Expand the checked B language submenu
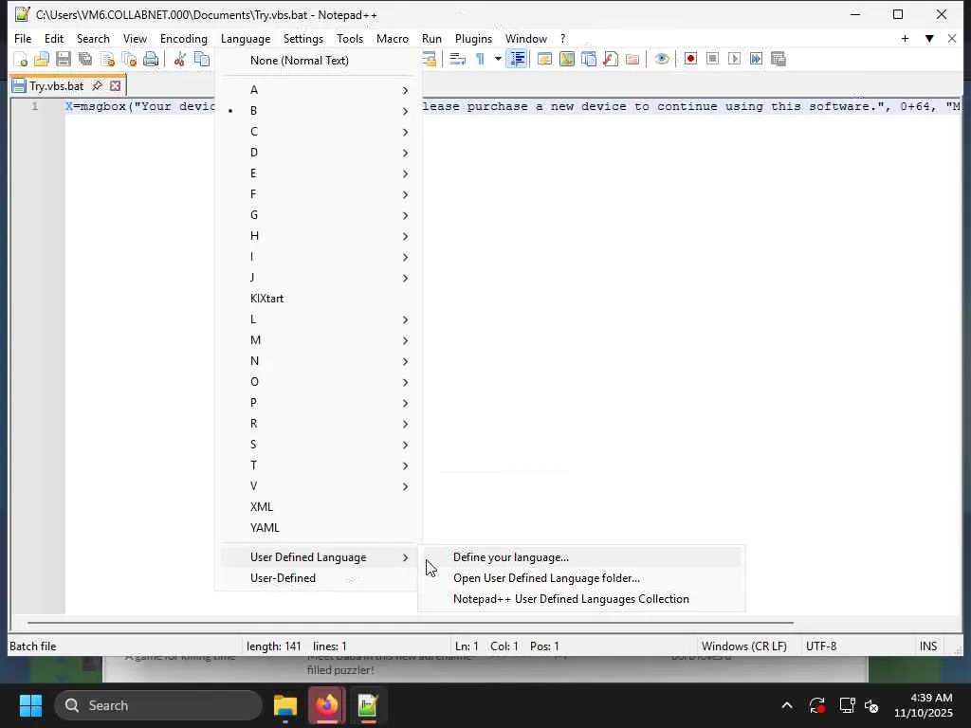The width and height of the screenshot is (971, 728). point(319,111)
